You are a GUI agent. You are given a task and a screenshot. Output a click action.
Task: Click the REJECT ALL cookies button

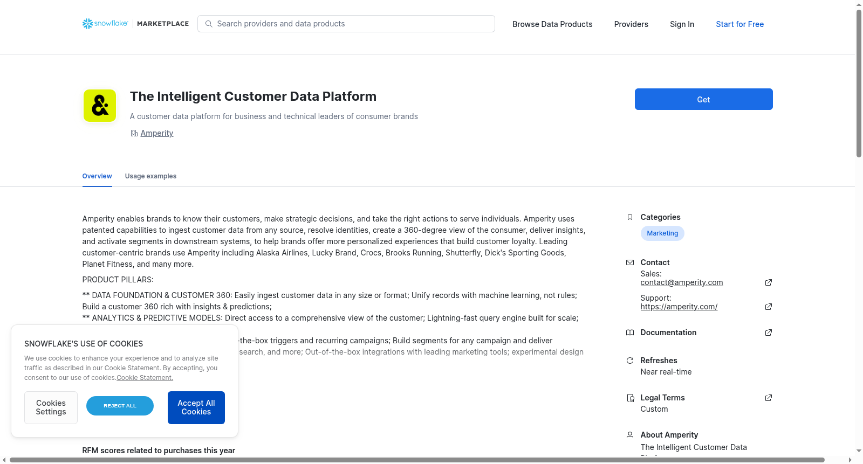click(120, 406)
